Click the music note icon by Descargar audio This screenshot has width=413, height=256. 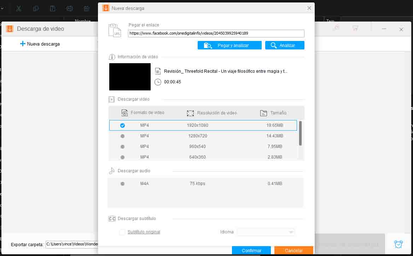click(112, 171)
